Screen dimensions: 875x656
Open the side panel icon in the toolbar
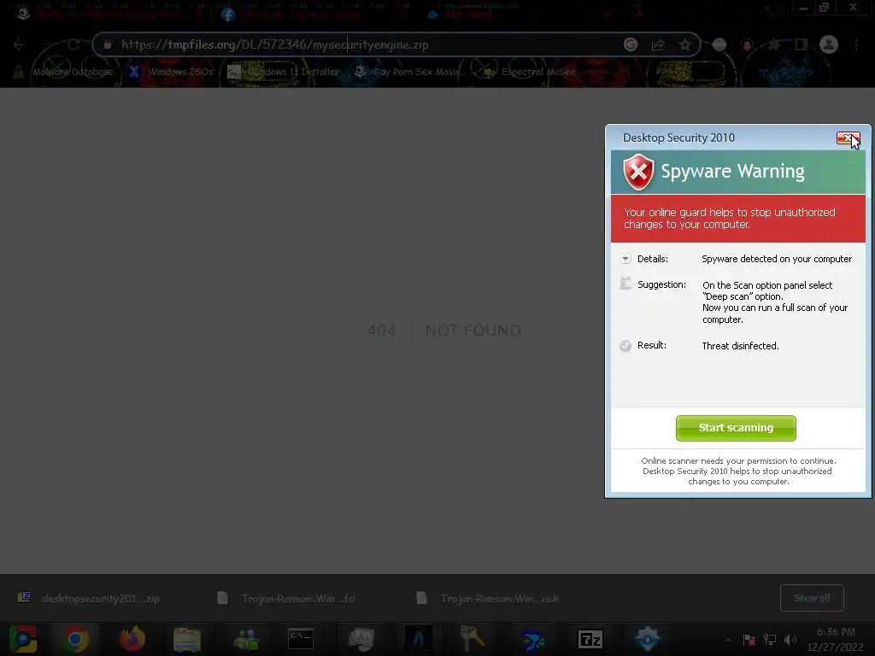802,44
